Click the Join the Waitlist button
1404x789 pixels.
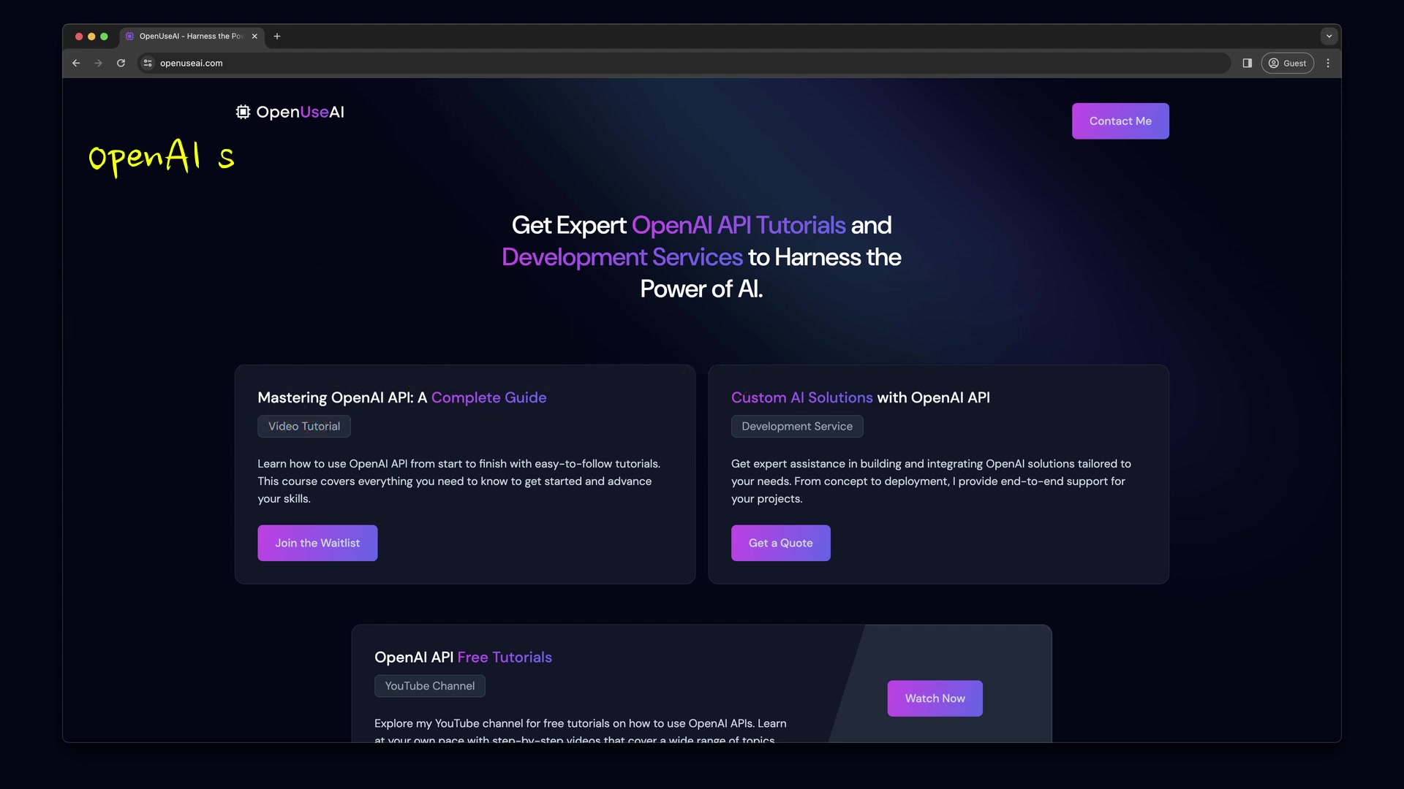(x=317, y=543)
